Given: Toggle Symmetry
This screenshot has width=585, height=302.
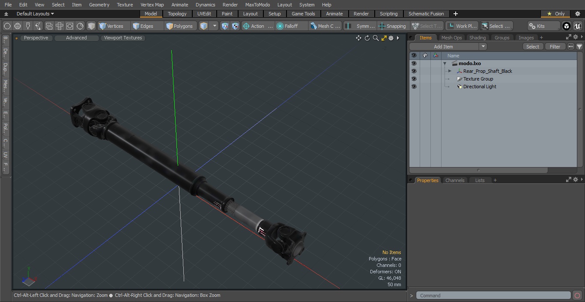Looking at the screenshot, I should tap(360, 26).
